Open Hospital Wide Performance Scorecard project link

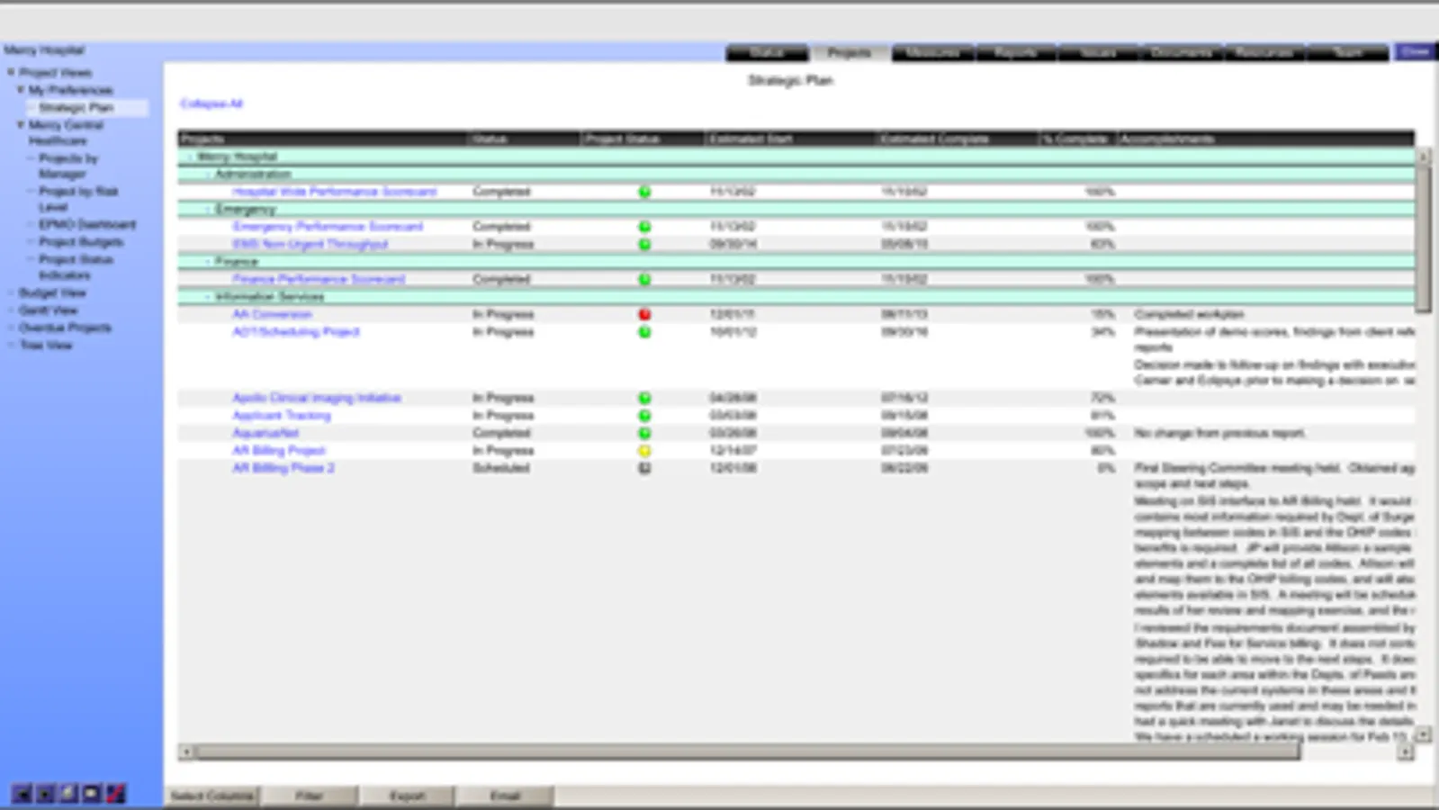(x=334, y=192)
